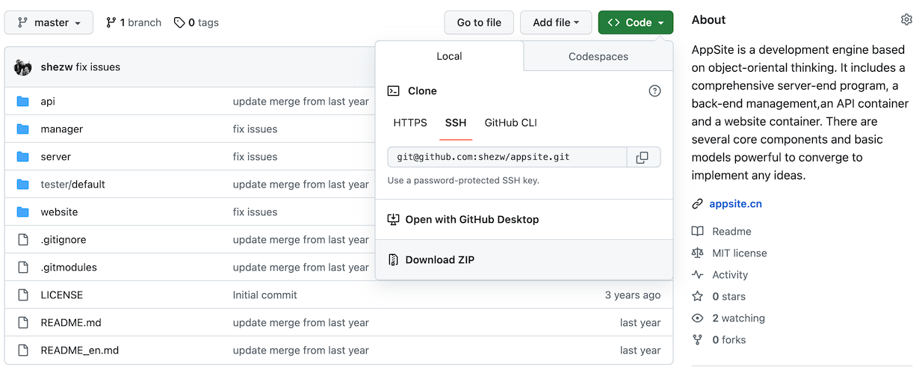
Task: Click the tester/default folder icon
Action: [23, 185]
